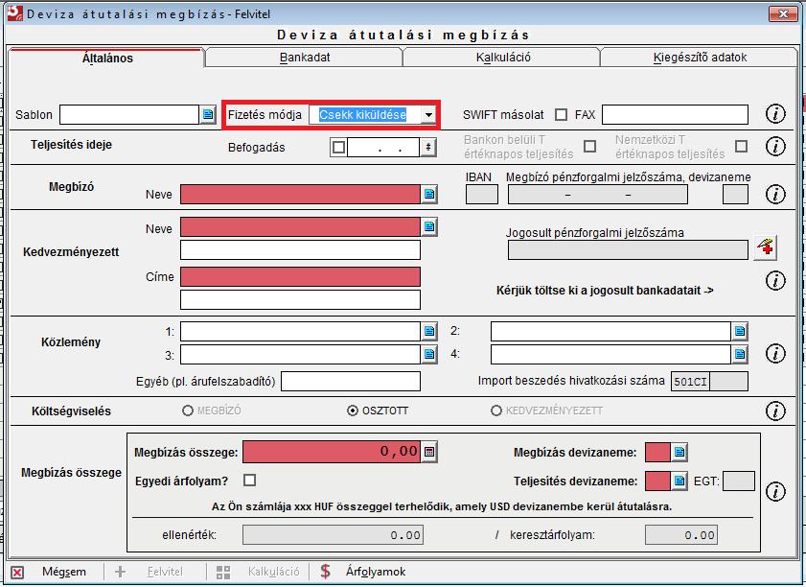Open the Sablon template lookup icon
The width and height of the screenshot is (806, 587).
(x=208, y=114)
